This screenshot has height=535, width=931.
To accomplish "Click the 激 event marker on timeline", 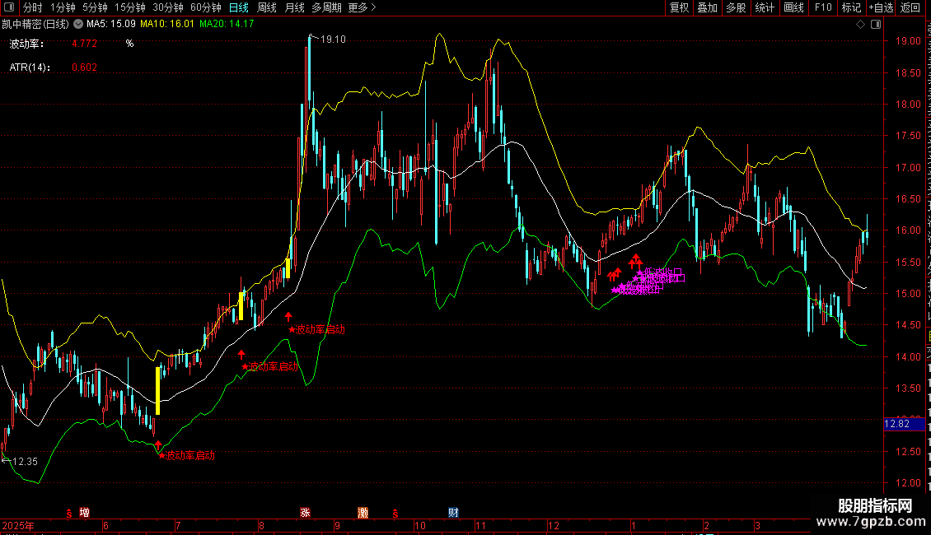I will click(363, 513).
